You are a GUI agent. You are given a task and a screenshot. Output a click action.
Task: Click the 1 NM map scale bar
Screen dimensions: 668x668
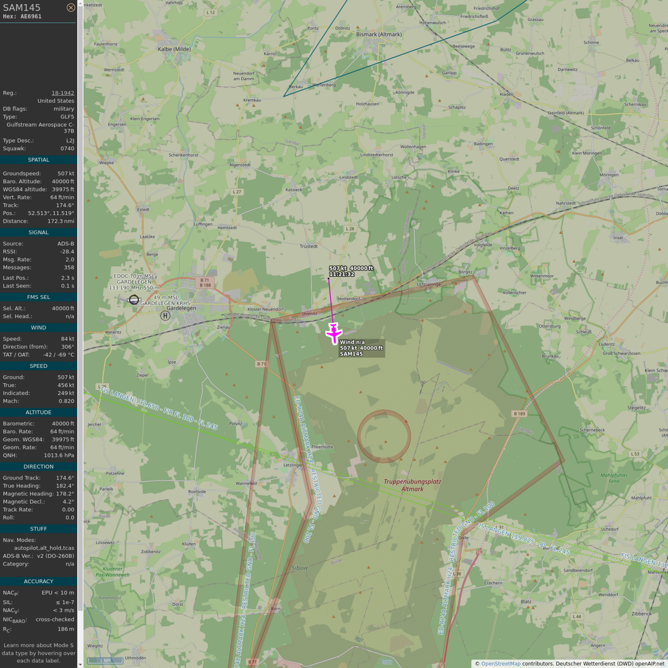[105, 660]
